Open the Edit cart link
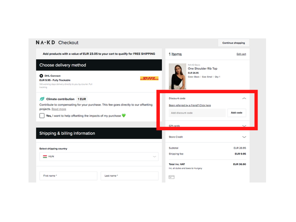 241,54
